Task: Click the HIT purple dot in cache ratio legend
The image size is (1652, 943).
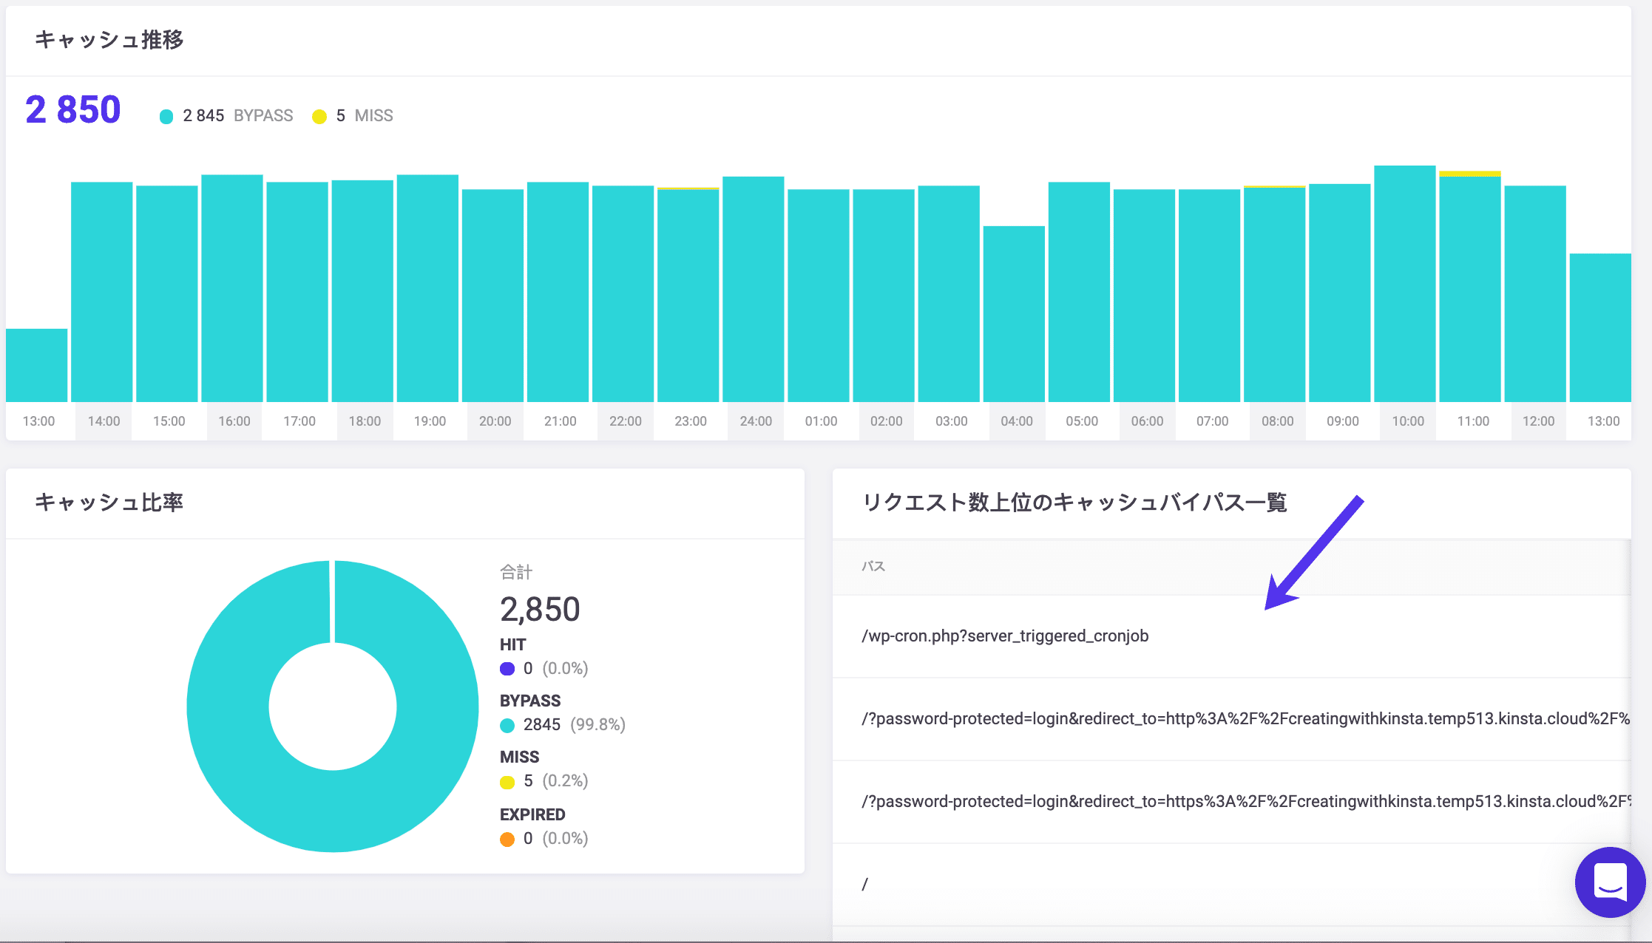Action: pos(507,669)
